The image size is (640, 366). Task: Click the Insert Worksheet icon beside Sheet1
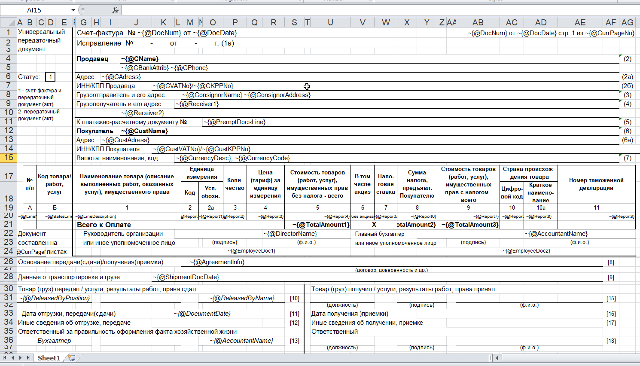(x=72, y=357)
